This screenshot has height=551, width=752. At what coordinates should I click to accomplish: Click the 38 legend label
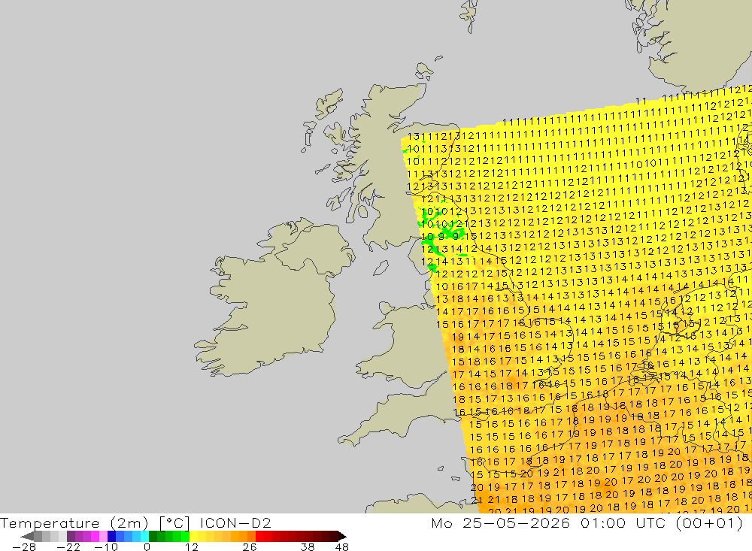pyautogui.click(x=308, y=546)
